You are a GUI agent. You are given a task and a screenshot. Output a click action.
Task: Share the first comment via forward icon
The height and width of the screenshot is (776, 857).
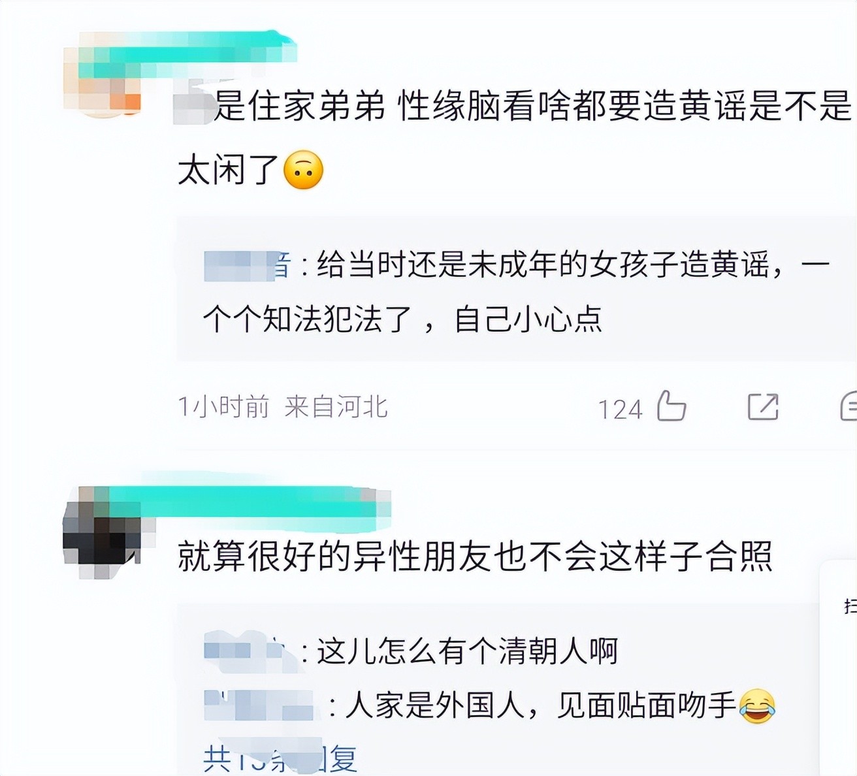(762, 407)
